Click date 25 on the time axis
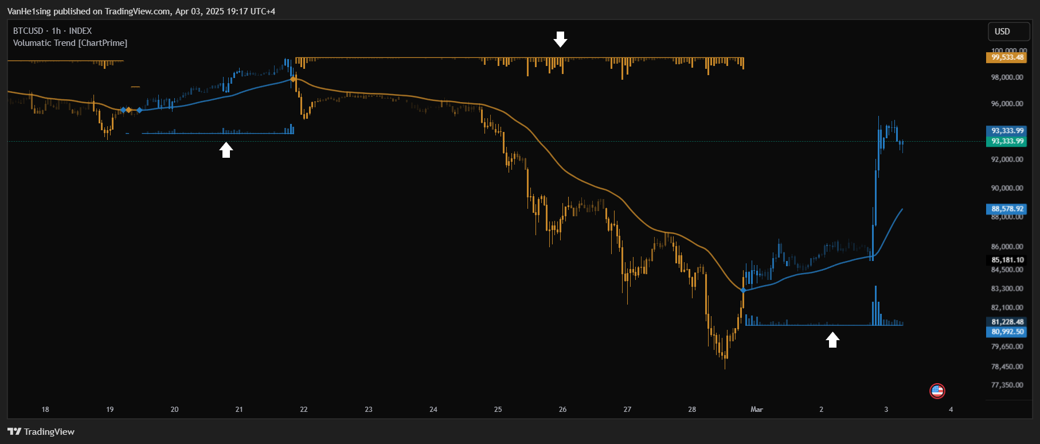 (498, 409)
